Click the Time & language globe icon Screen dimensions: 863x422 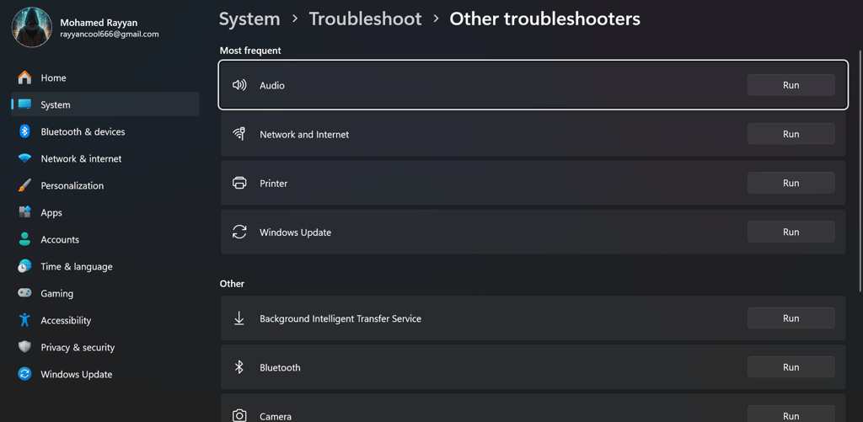24,266
